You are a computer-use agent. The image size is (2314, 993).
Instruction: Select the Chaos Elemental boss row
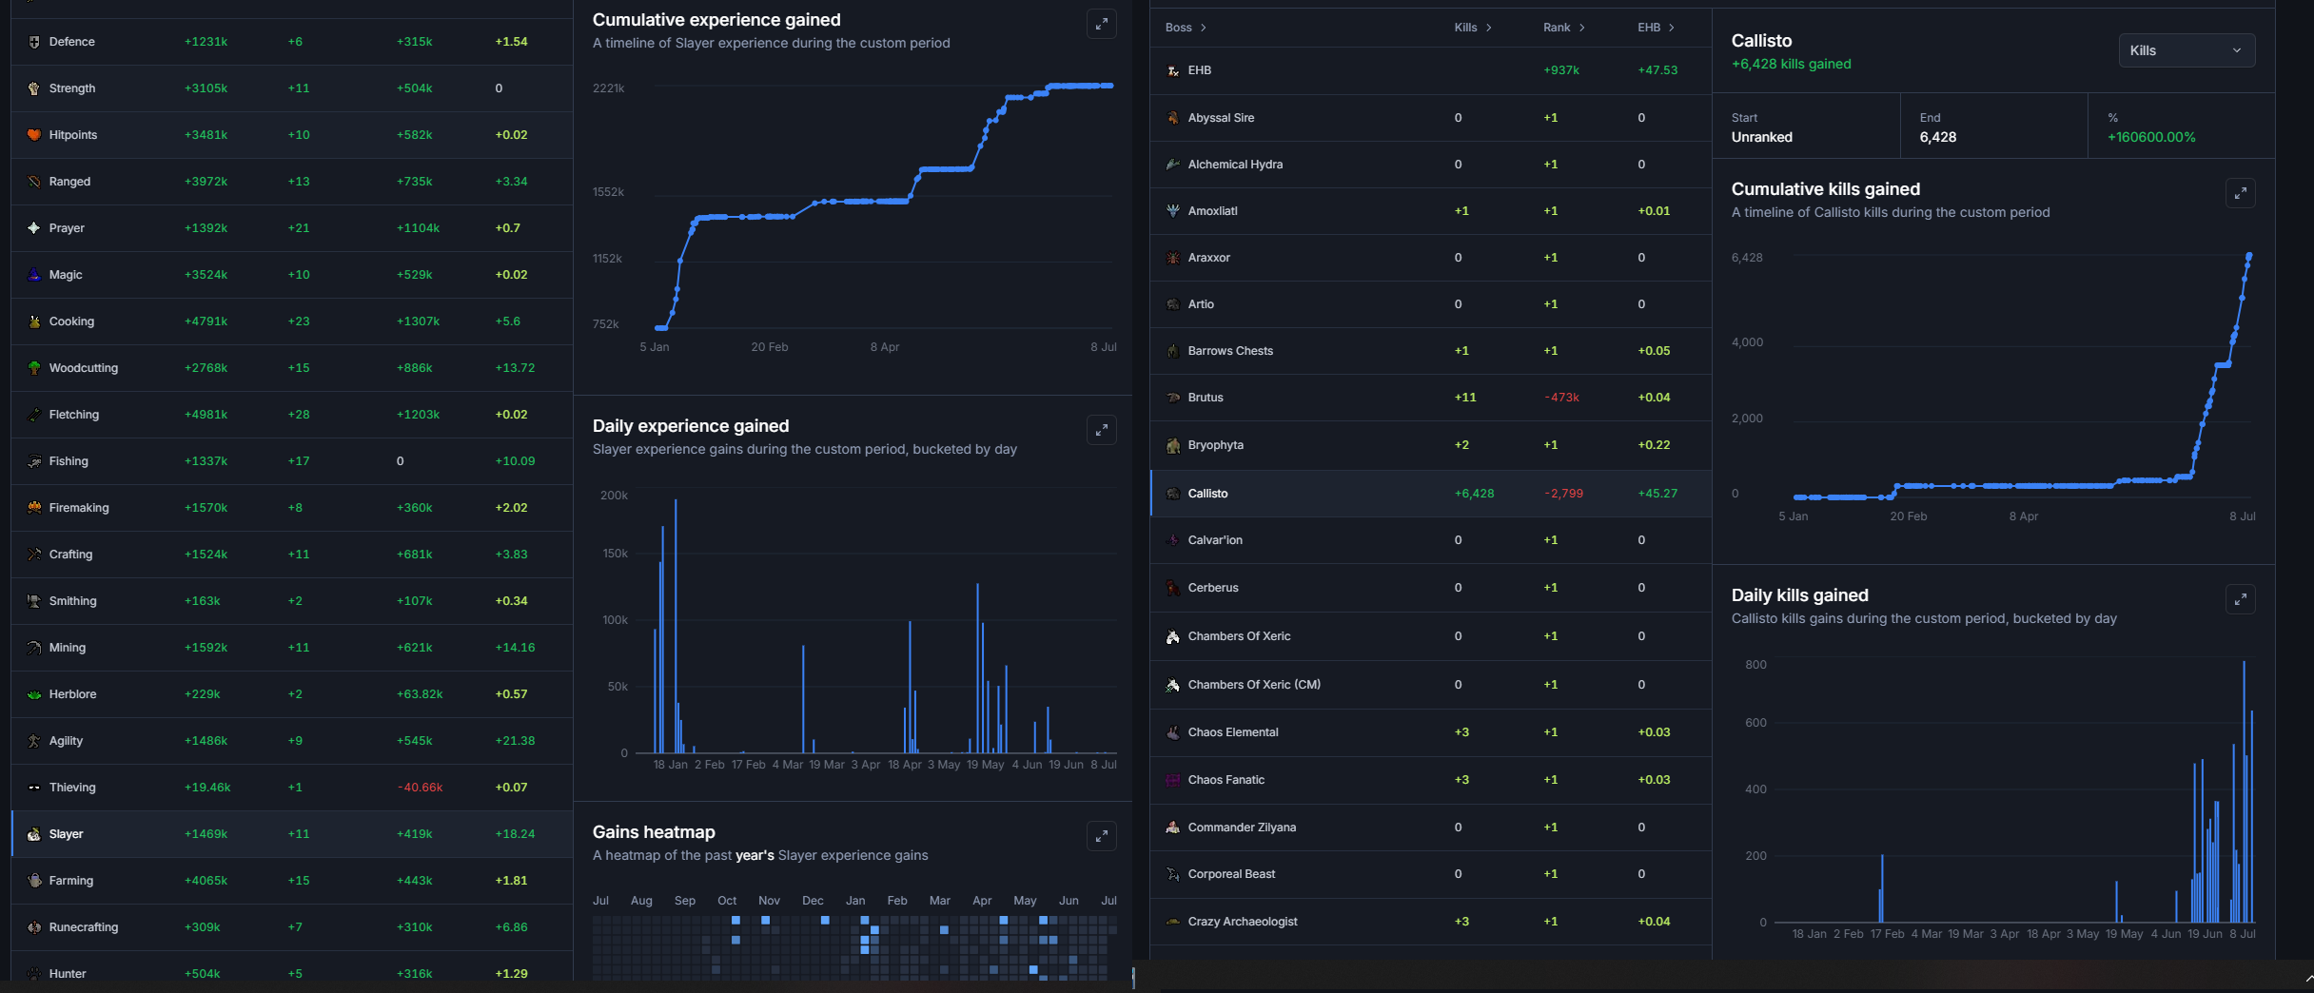click(x=1431, y=732)
